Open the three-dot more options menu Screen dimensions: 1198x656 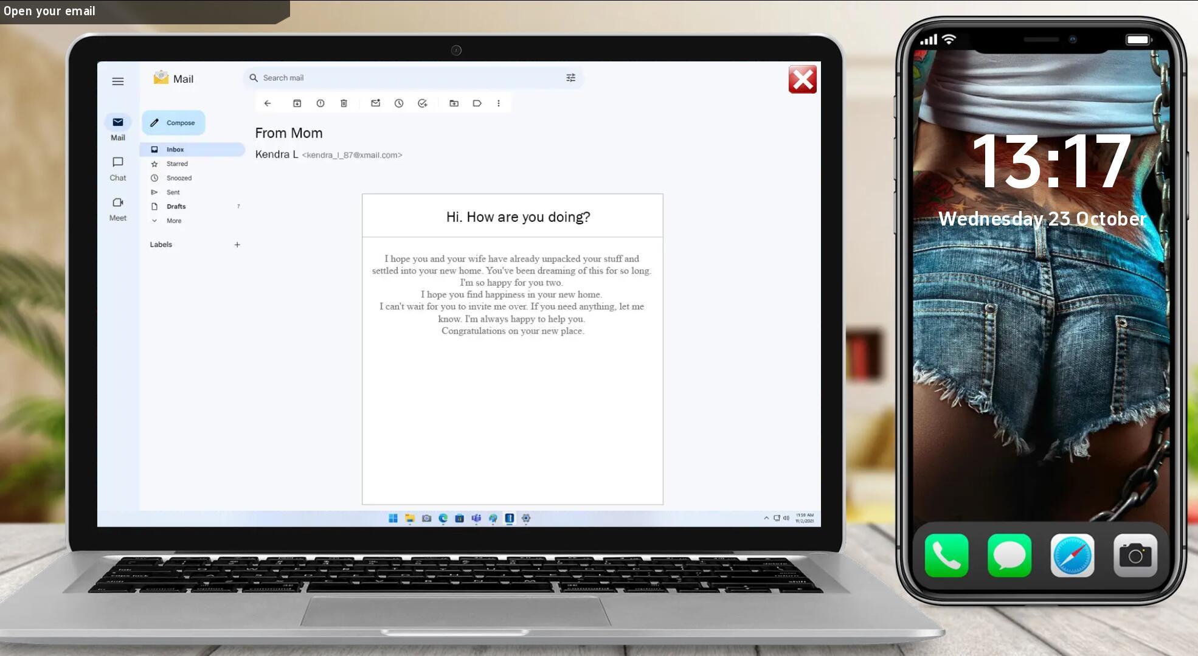499,103
